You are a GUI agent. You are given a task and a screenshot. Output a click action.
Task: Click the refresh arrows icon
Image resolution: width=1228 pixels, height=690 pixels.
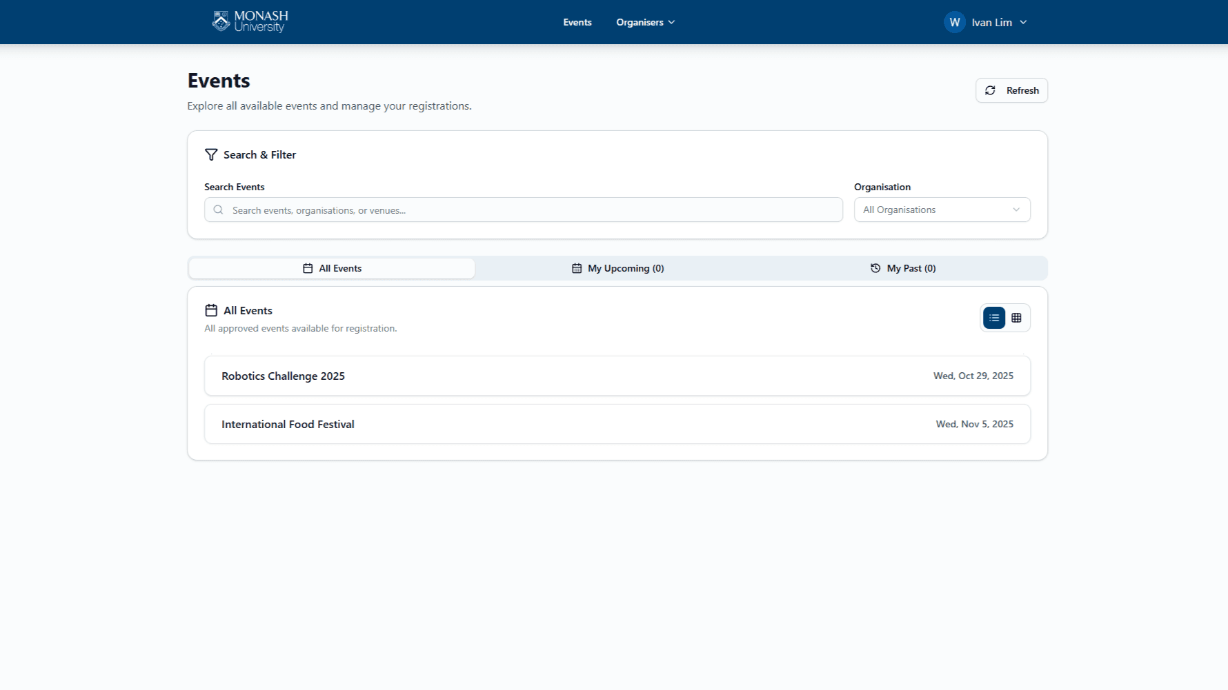click(x=990, y=90)
